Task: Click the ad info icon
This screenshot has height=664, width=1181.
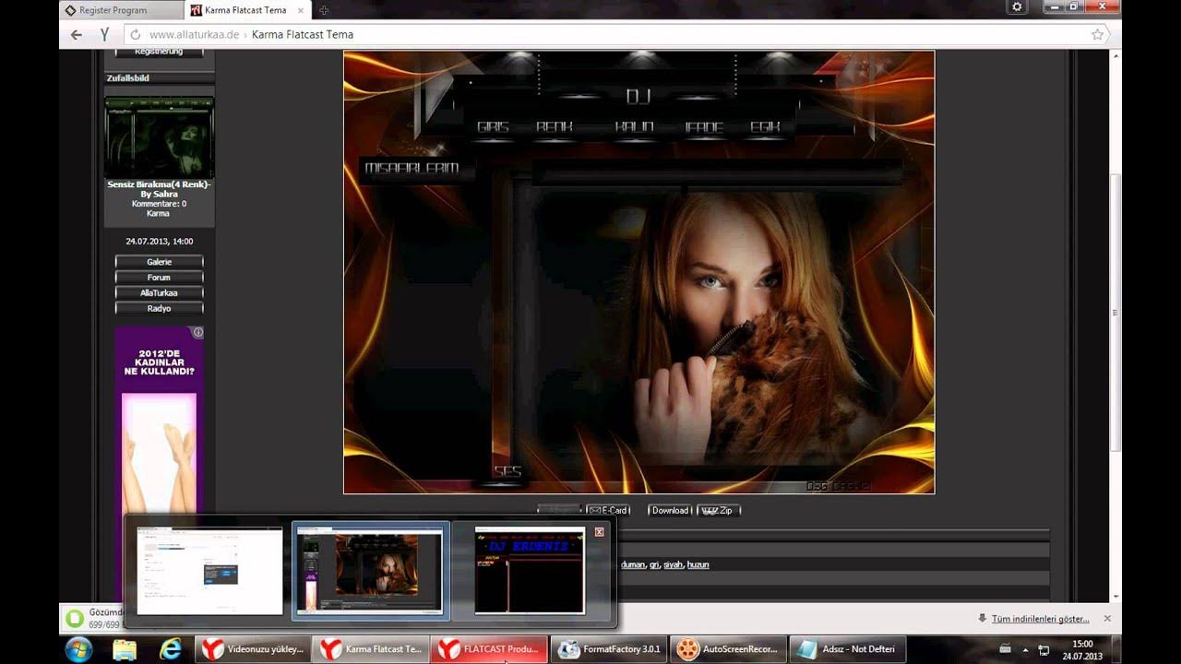Action: pyautogui.click(x=197, y=332)
